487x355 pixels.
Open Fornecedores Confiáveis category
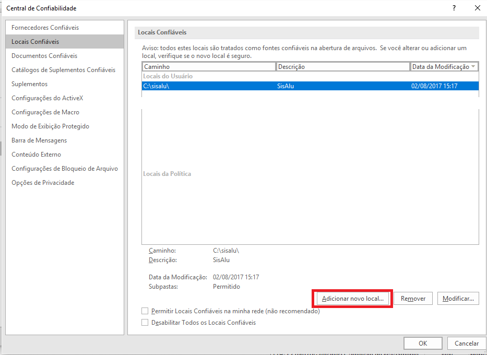coord(65,28)
